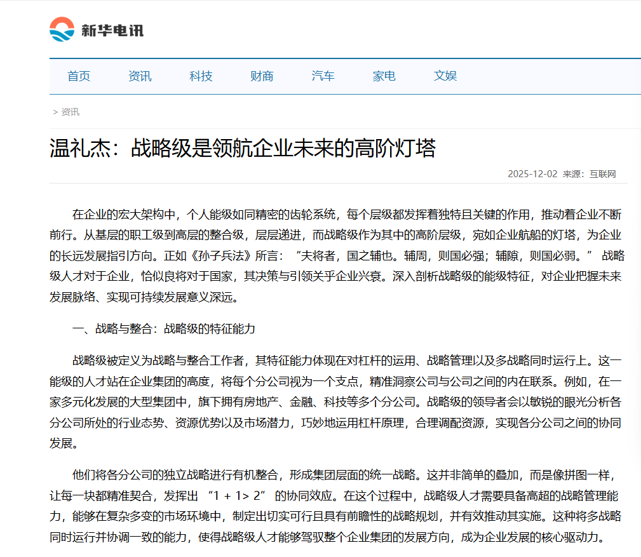Open the 科技 section in the menu
This screenshot has width=641, height=557.
pyautogui.click(x=201, y=76)
